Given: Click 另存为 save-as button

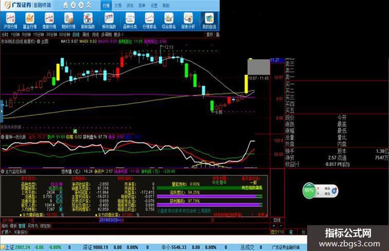Looking at the screenshot, I should coord(33,226).
